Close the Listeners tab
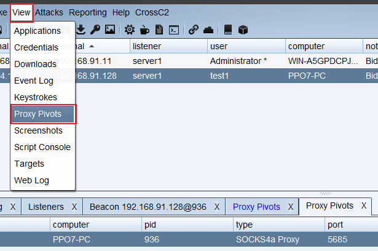Viewport: 378px width, 251px height. (74, 207)
